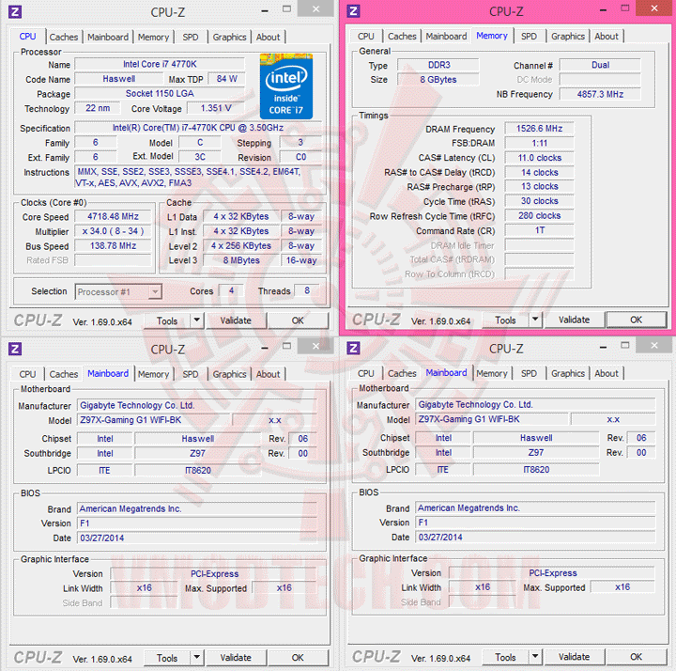Open About tab in bottom-right Mainboard window

[607, 373]
